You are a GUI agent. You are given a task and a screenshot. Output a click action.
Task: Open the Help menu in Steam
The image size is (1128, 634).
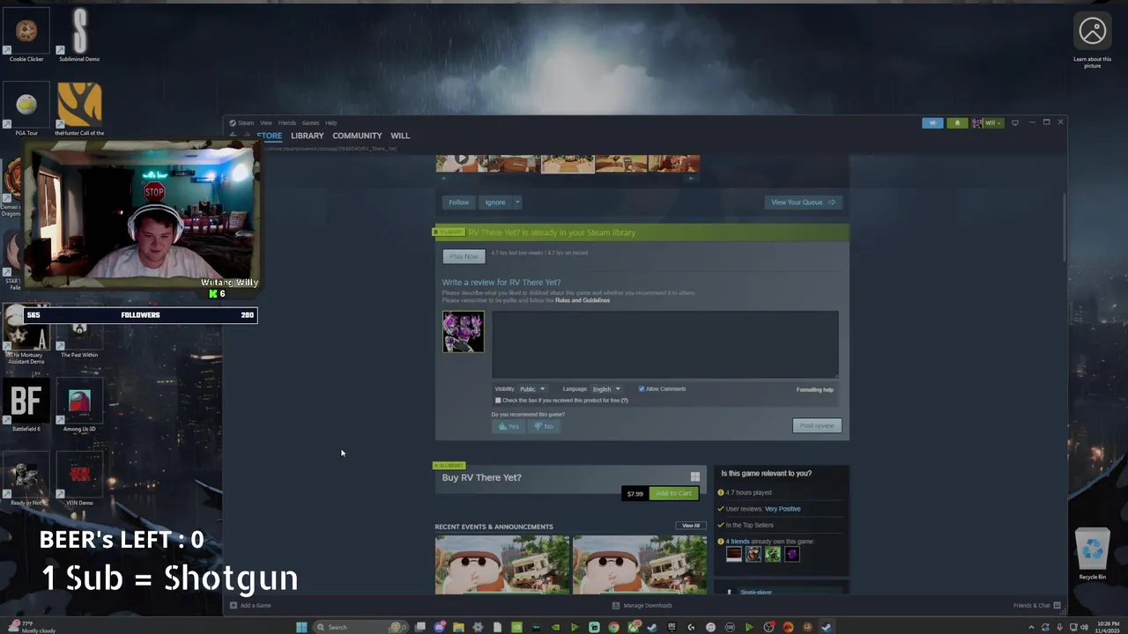pyautogui.click(x=330, y=122)
